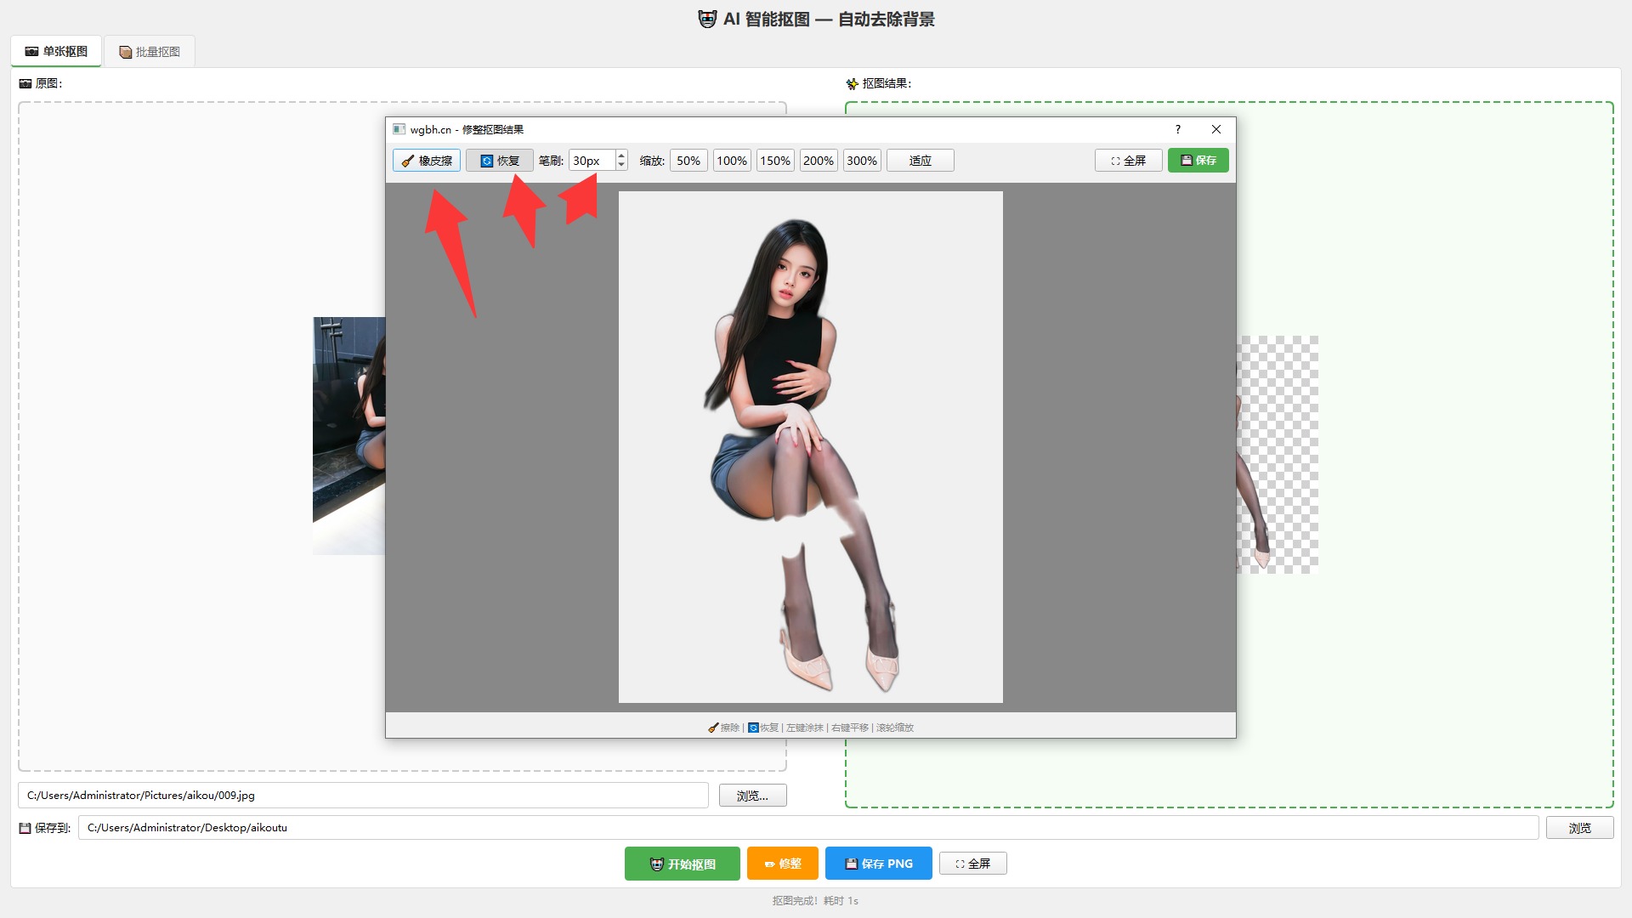The image size is (1632, 918).
Task: Click the 适应 fit-to-window button
Action: pos(921,161)
